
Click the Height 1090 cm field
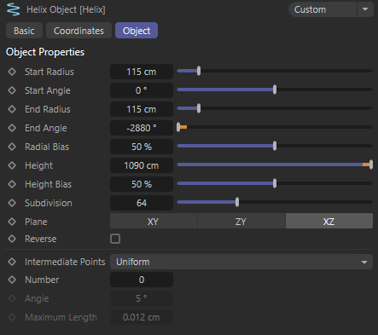click(142, 165)
